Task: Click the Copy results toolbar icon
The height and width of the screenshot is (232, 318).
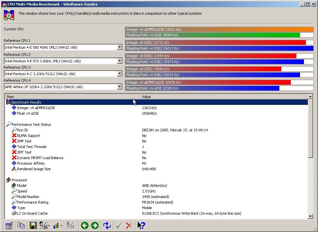Action: [21, 225]
